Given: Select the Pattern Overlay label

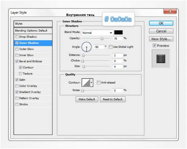Looking at the screenshot, I should point(29,98).
